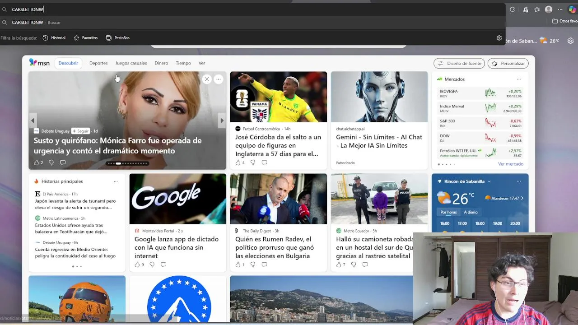The image size is (578, 325).
Task: Dismiss the Mónica Farro story with X
Action: [x=207, y=79]
